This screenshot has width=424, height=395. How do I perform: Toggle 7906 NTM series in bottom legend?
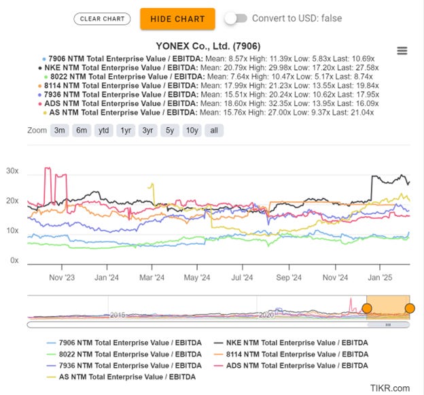coord(124,343)
